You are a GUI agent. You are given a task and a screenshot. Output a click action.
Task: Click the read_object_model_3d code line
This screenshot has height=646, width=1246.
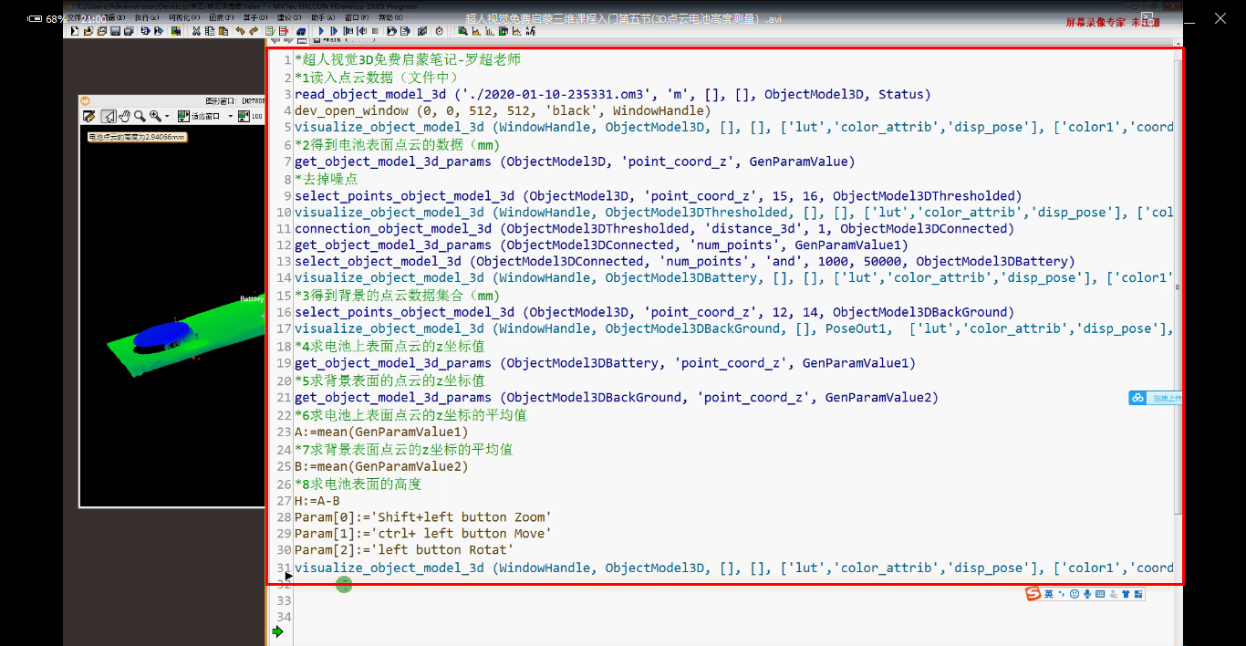tap(613, 94)
